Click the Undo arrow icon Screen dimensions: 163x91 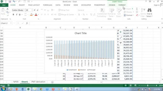[14, 2]
